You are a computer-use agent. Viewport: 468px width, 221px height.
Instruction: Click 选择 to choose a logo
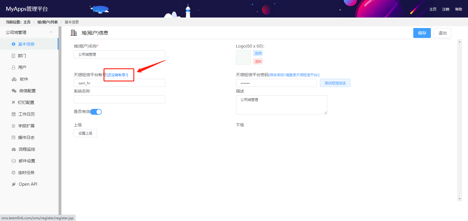pos(258,53)
